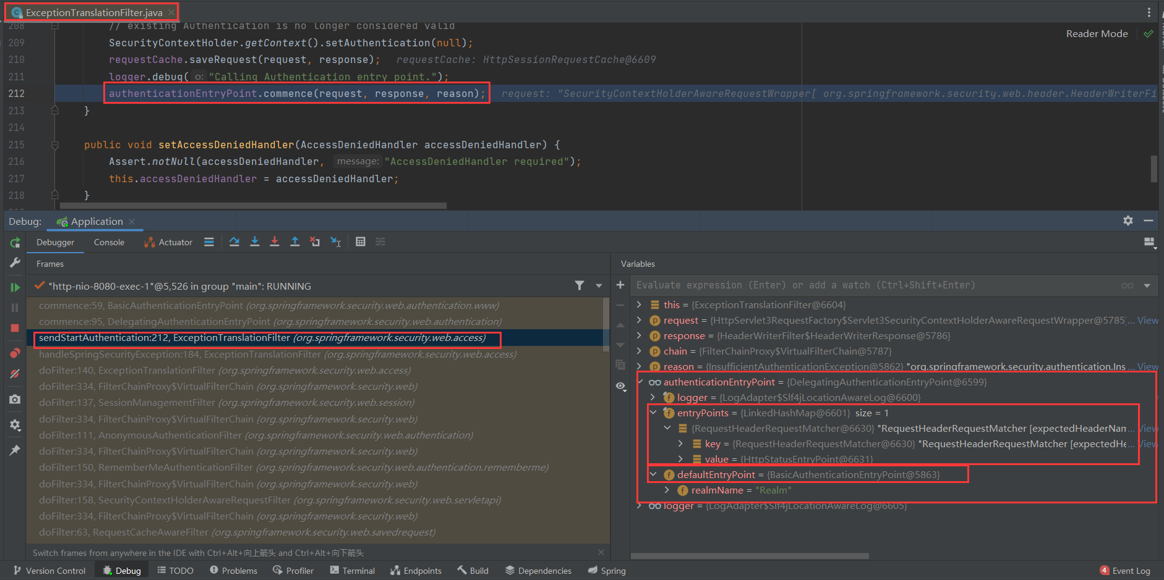Open the Endpoints tool window
Image resolution: width=1164 pixels, height=580 pixels.
pyautogui.click(x=416, y=571)
